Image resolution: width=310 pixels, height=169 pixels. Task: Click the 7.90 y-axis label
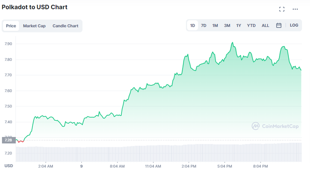click(x=8, y=44)
